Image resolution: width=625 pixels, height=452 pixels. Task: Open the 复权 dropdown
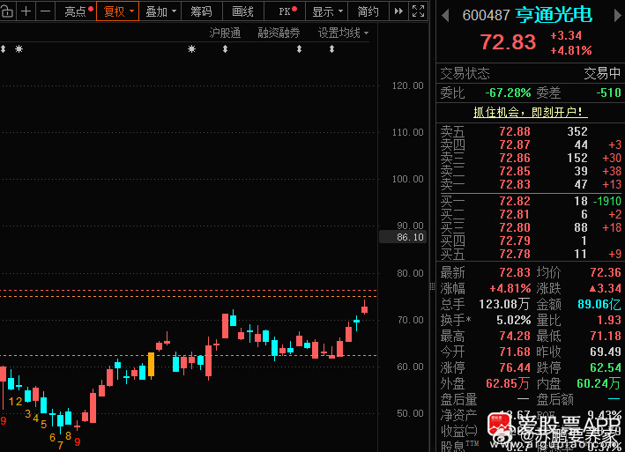point(117,11)
